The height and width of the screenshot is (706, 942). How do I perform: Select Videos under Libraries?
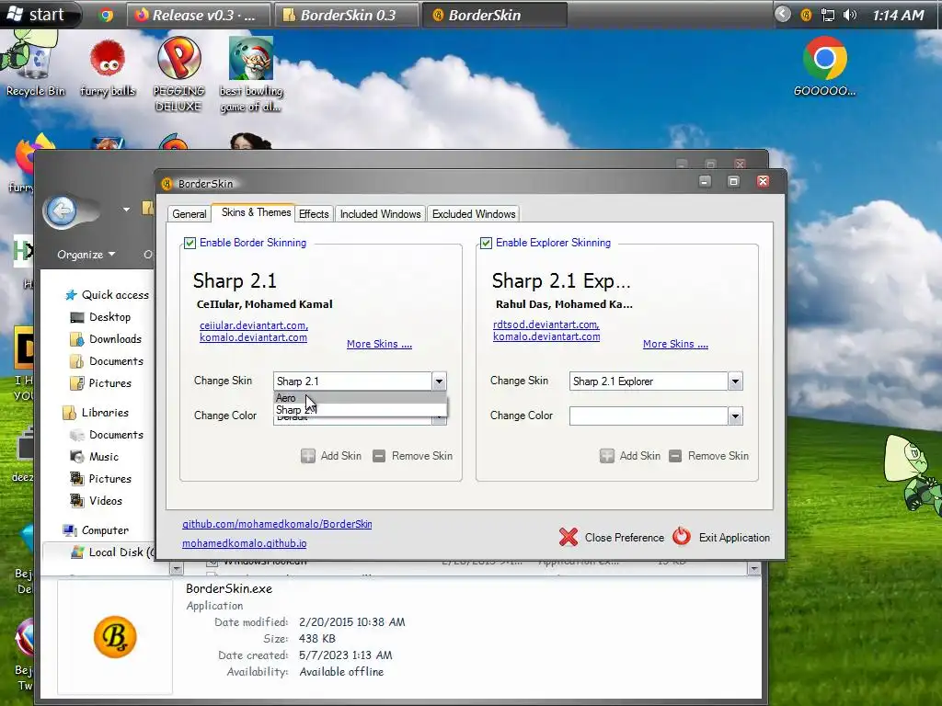[x=96, y=501]
